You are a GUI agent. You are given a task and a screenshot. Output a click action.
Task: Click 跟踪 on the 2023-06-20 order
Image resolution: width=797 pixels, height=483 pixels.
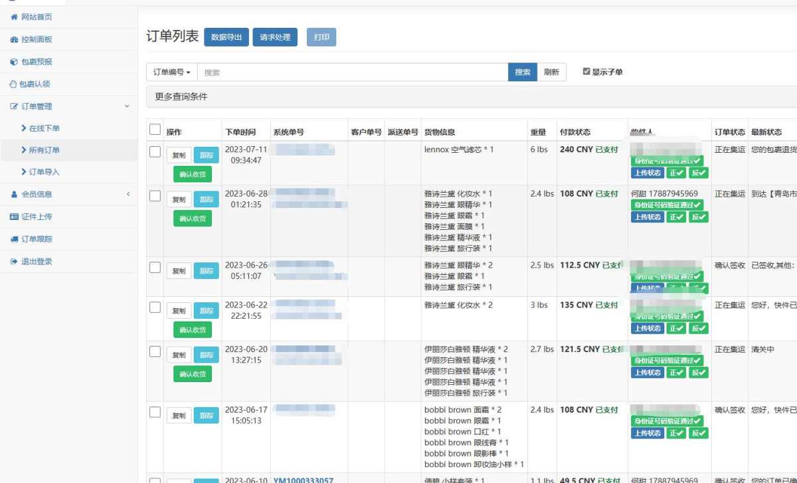pos(206,355)
